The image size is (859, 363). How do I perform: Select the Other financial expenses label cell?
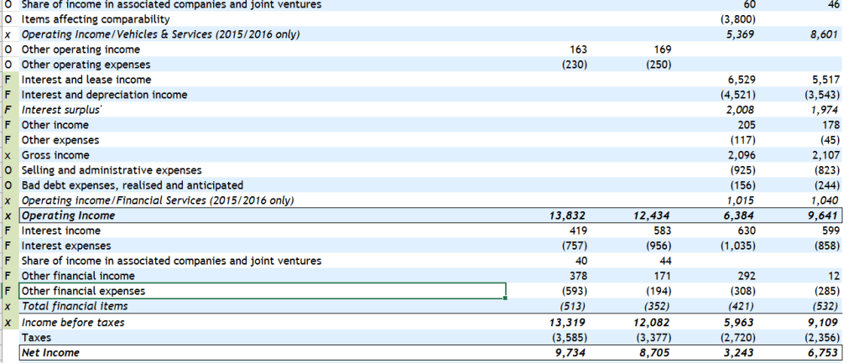point(82,291)
